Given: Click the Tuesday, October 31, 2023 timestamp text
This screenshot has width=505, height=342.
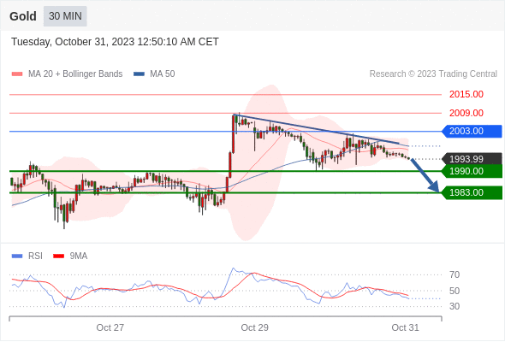Looking at the screenshot, I should pos(115,42).
